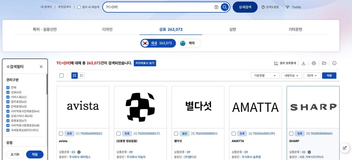Screen dimensions: 352x160
Task: Switch to 기타문헌 tab
Action: tap(295, 29)
